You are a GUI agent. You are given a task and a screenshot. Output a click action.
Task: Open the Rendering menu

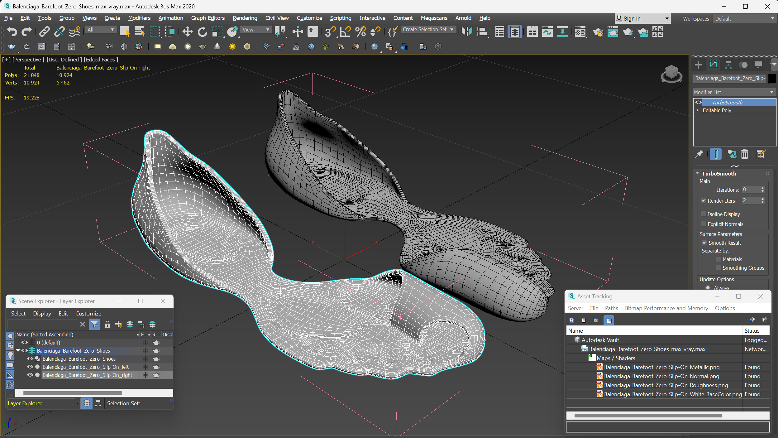[244, 18]
